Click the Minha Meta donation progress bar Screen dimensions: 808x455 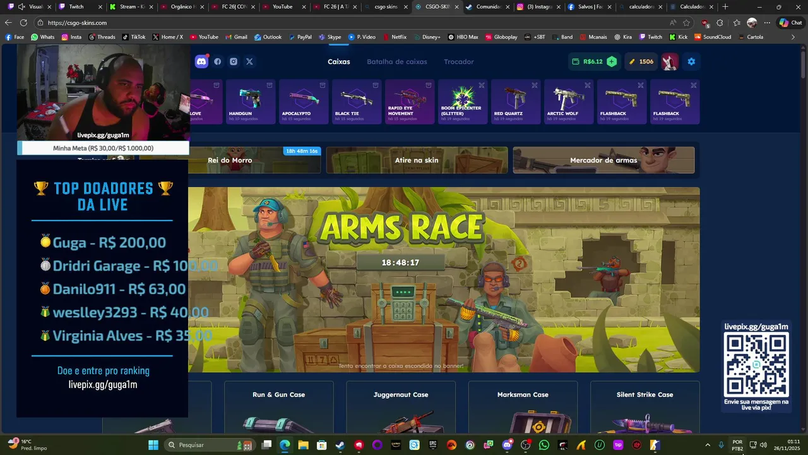coord(103,148)
